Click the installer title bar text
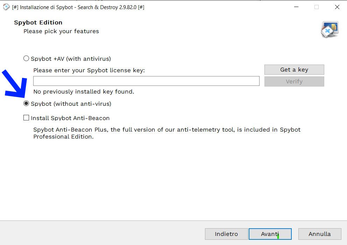The width and height of the screenshot is (347, 245). pyautogui.click(x=78, y=7)
